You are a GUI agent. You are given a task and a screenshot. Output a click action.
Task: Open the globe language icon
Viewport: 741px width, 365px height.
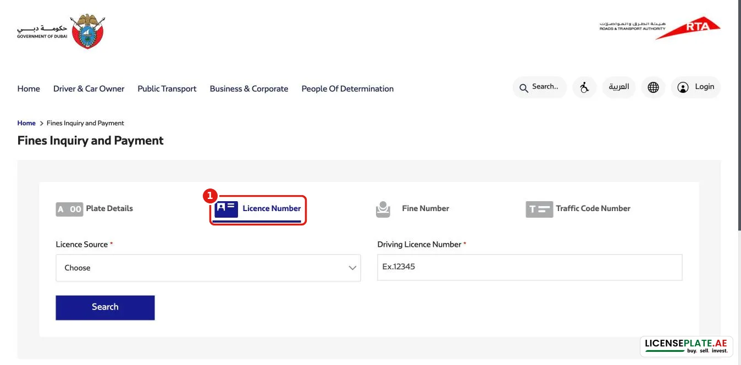653,87
